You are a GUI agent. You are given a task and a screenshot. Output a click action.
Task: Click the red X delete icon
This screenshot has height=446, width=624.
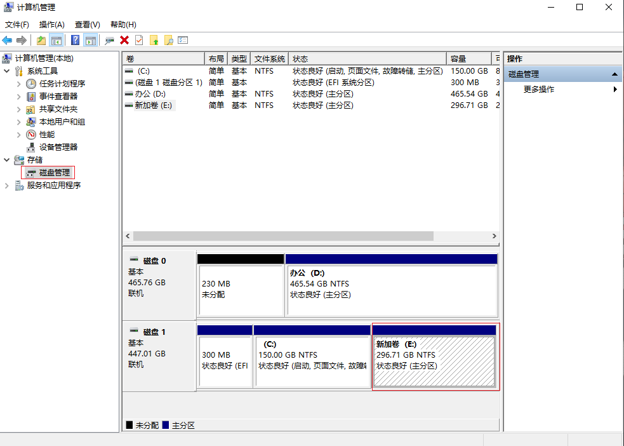pyautogui.click(x=124, y=41)
